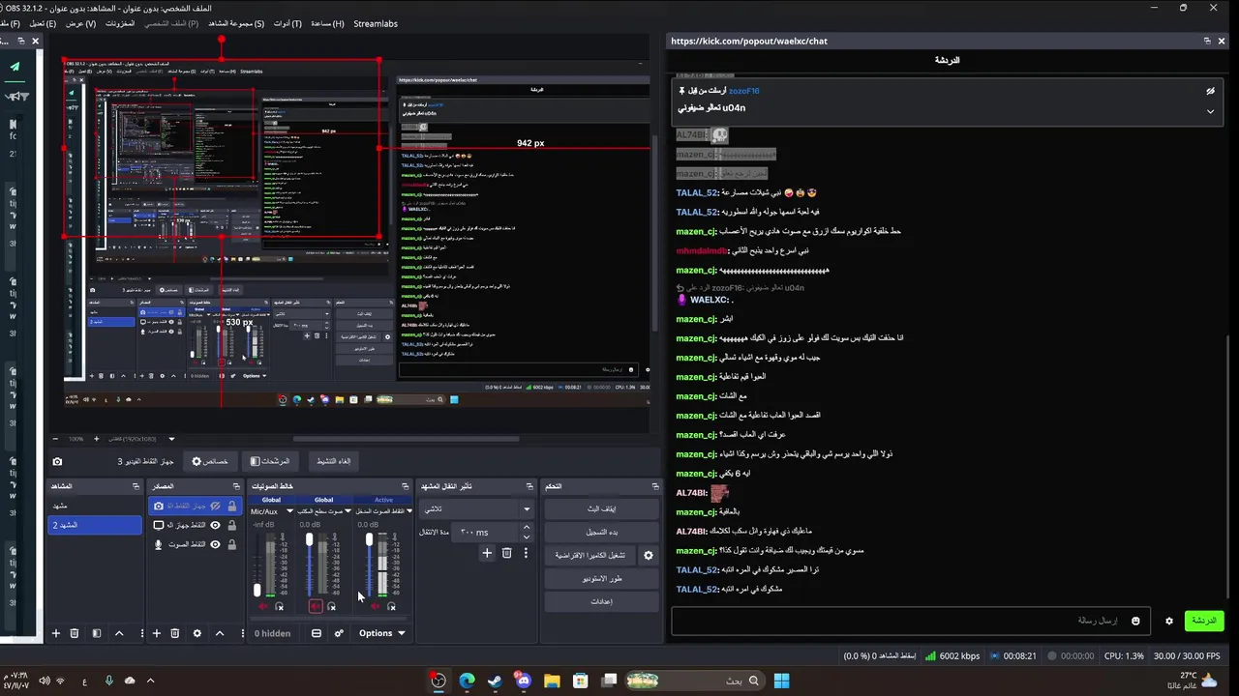Viewport: 1239px width, 696px height.
Task: Open OBS Settings (إعدادات) button
Action: (x=601, y=601)
